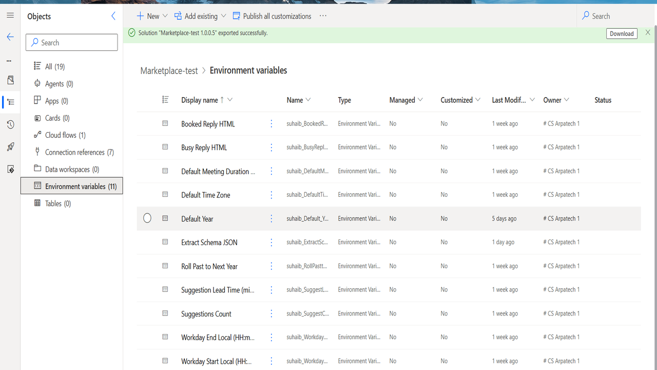The height and width of the screenshot is (370, 657).
Task: Open more commands ellipsis in toolbar
Action: click(x=323, y=16)
